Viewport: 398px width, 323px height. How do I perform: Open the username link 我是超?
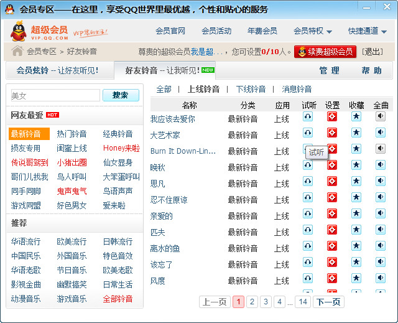[x=201, y=52]
